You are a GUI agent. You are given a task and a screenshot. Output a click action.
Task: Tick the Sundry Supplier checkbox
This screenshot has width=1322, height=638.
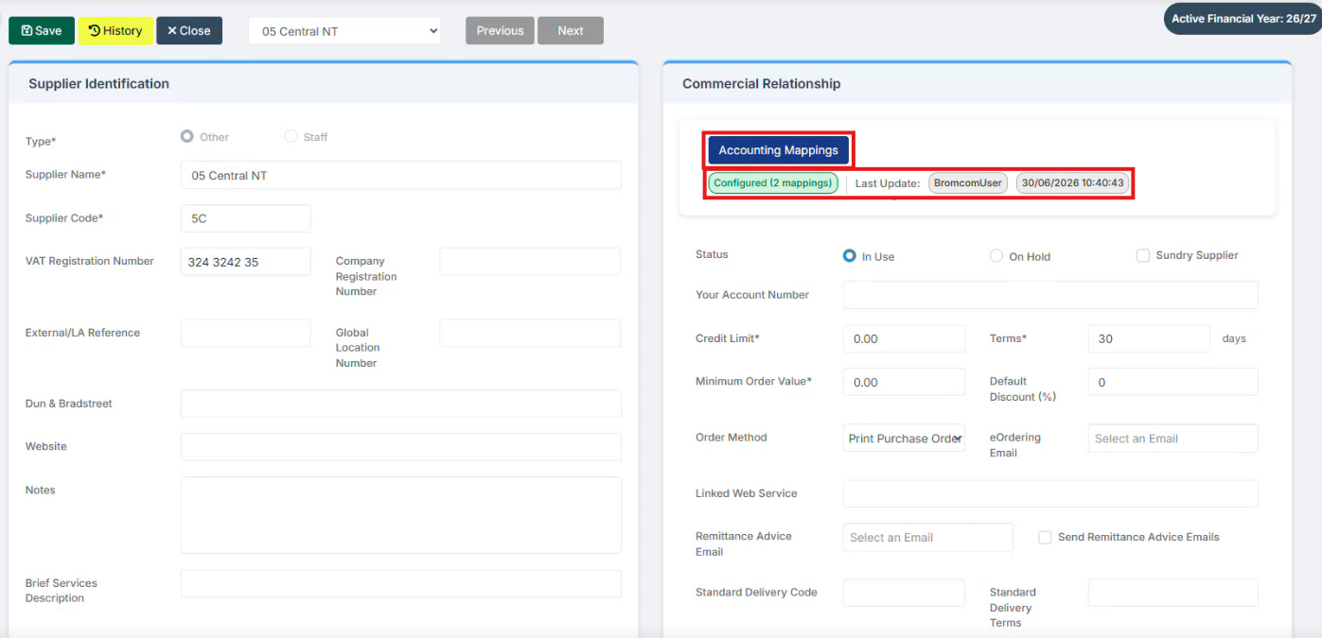pyautogui.click(x=1143, y=255)
